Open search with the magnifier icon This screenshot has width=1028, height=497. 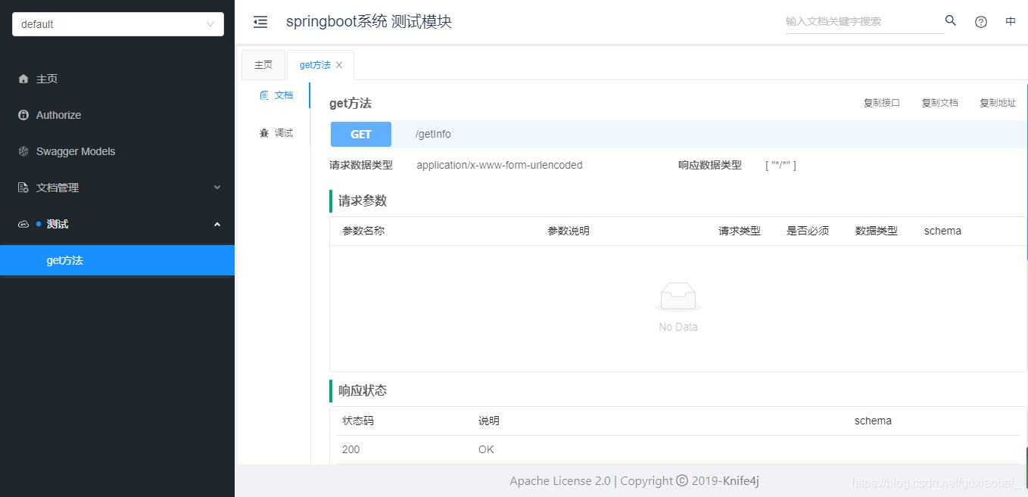950,21
